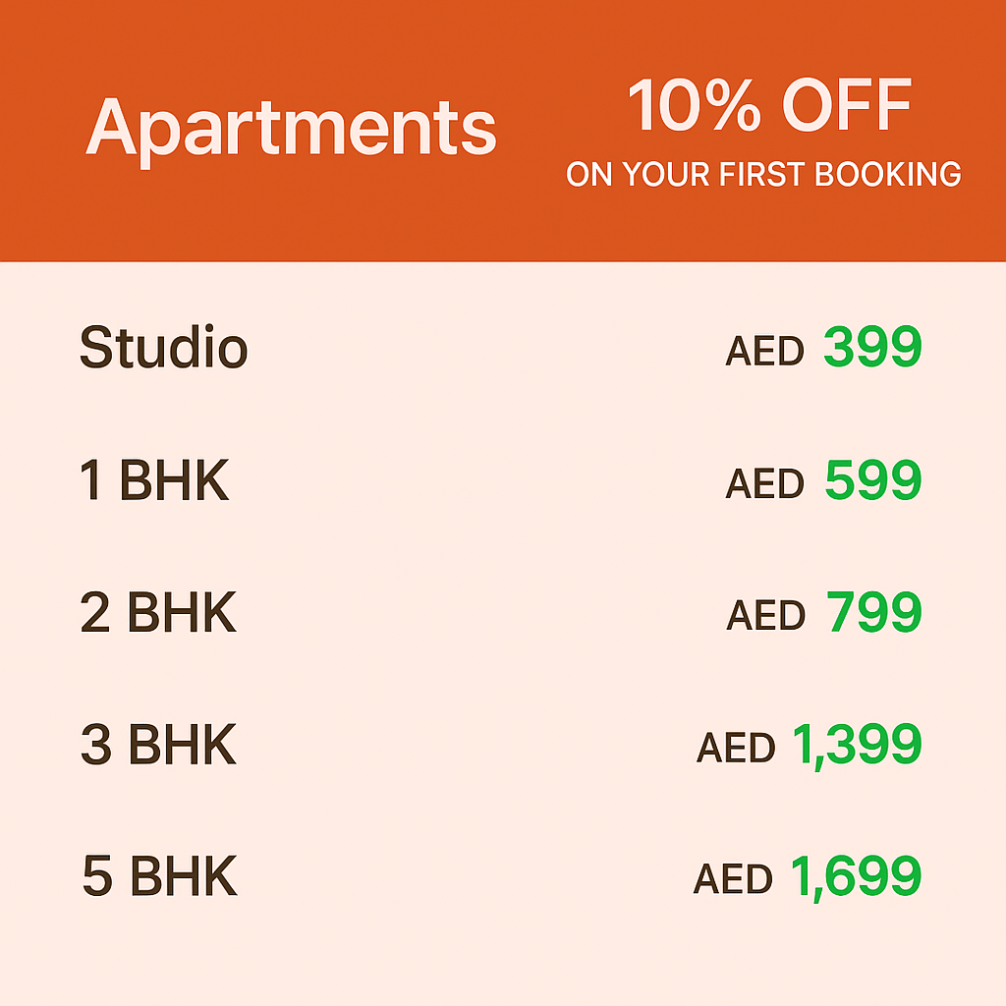Click the AED label beside 1,699
The image size is (1006, 1006).
click(x=733, y=880)
